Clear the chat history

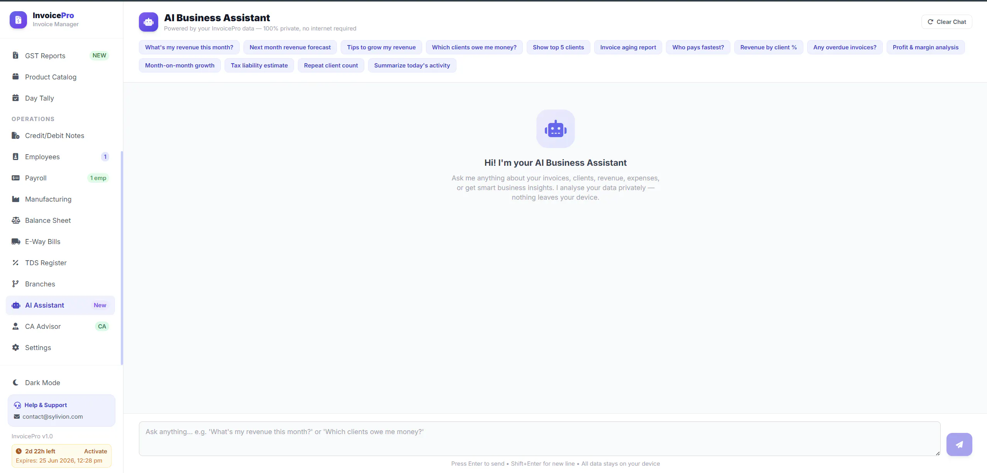click(946, 22)
